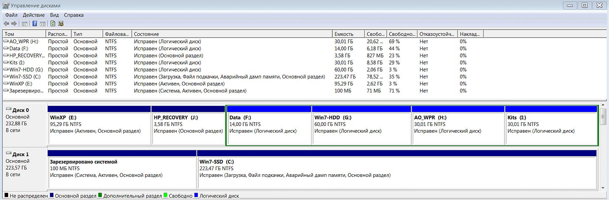Screen dimensions: 609x200
Task: Click bright green Свободно legend swatch
Action: point(166,195)
